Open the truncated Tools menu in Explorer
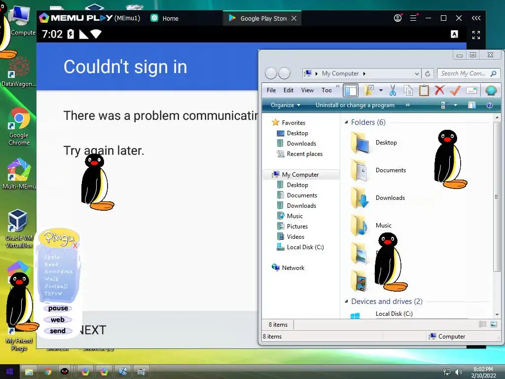 pos(326,90)
